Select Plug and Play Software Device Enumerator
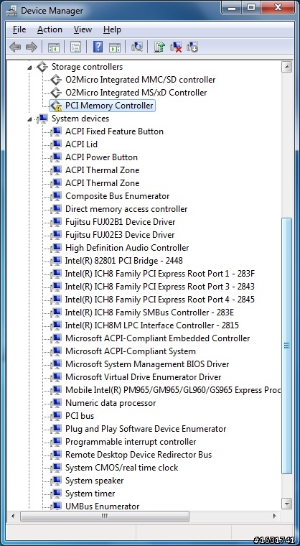Screen dimensions: 300x546 point(146,429)
